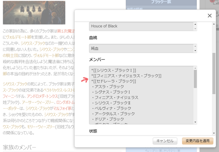Select line ・アークタルス・ブラック
Image resolution: width=219 pixels, height=152 pixels.
[x=113, y=114]
